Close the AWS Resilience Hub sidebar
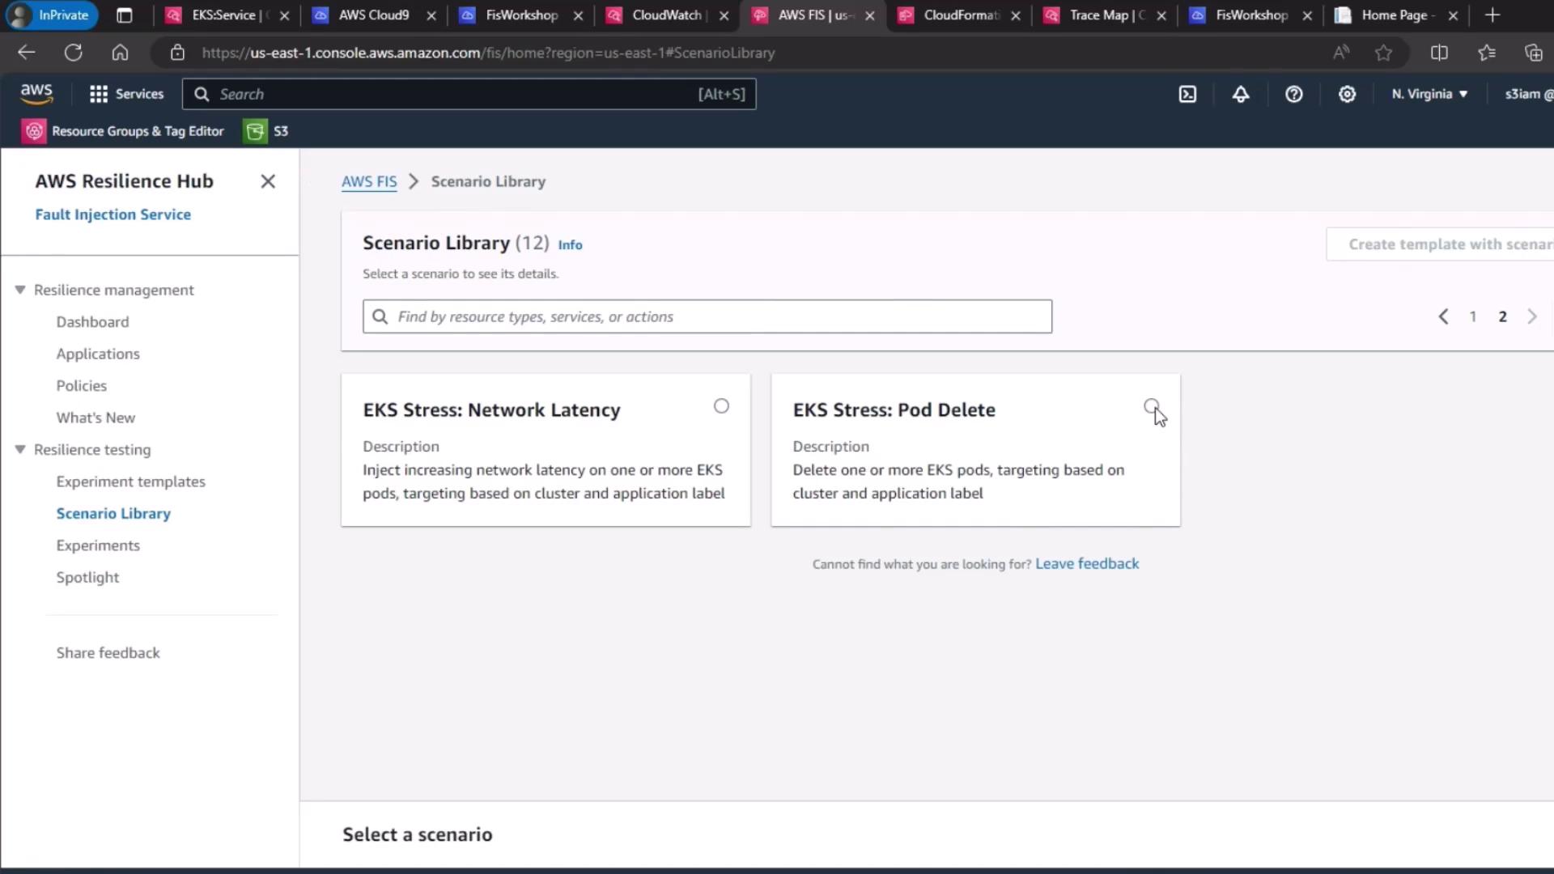This screenshot has height=874, width=1554. click(x=268, y=181)
